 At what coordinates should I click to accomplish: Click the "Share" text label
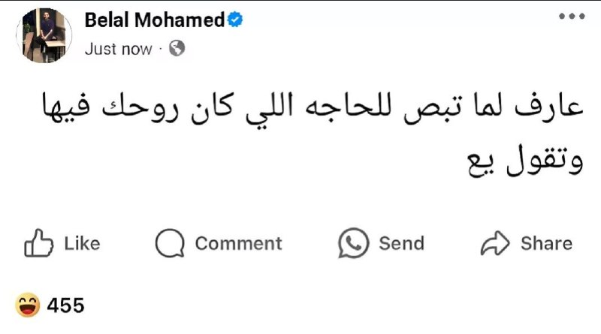[x=546, y=244]
